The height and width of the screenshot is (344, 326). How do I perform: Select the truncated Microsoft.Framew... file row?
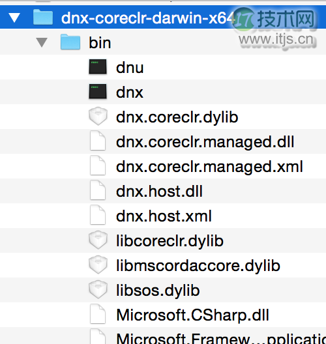[x=163, y=336]
